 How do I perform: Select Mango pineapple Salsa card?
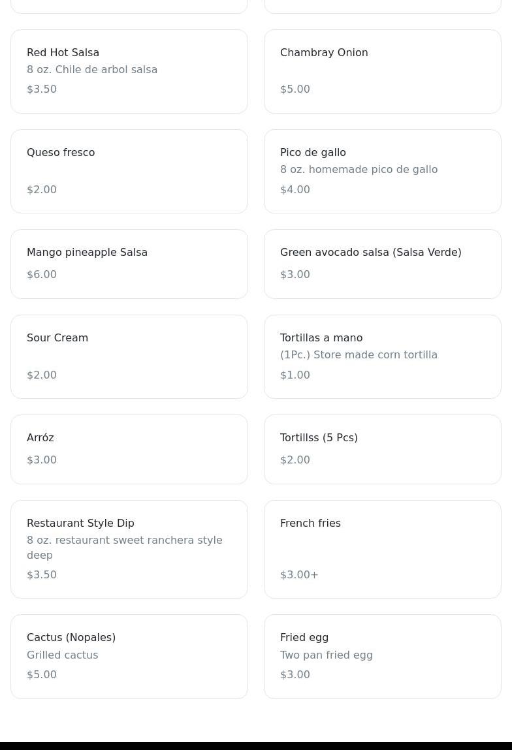[x=129, y=264]
